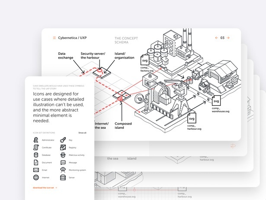Click the Monitoring system eye icon
266x200 pixels.
click(63, 170)
